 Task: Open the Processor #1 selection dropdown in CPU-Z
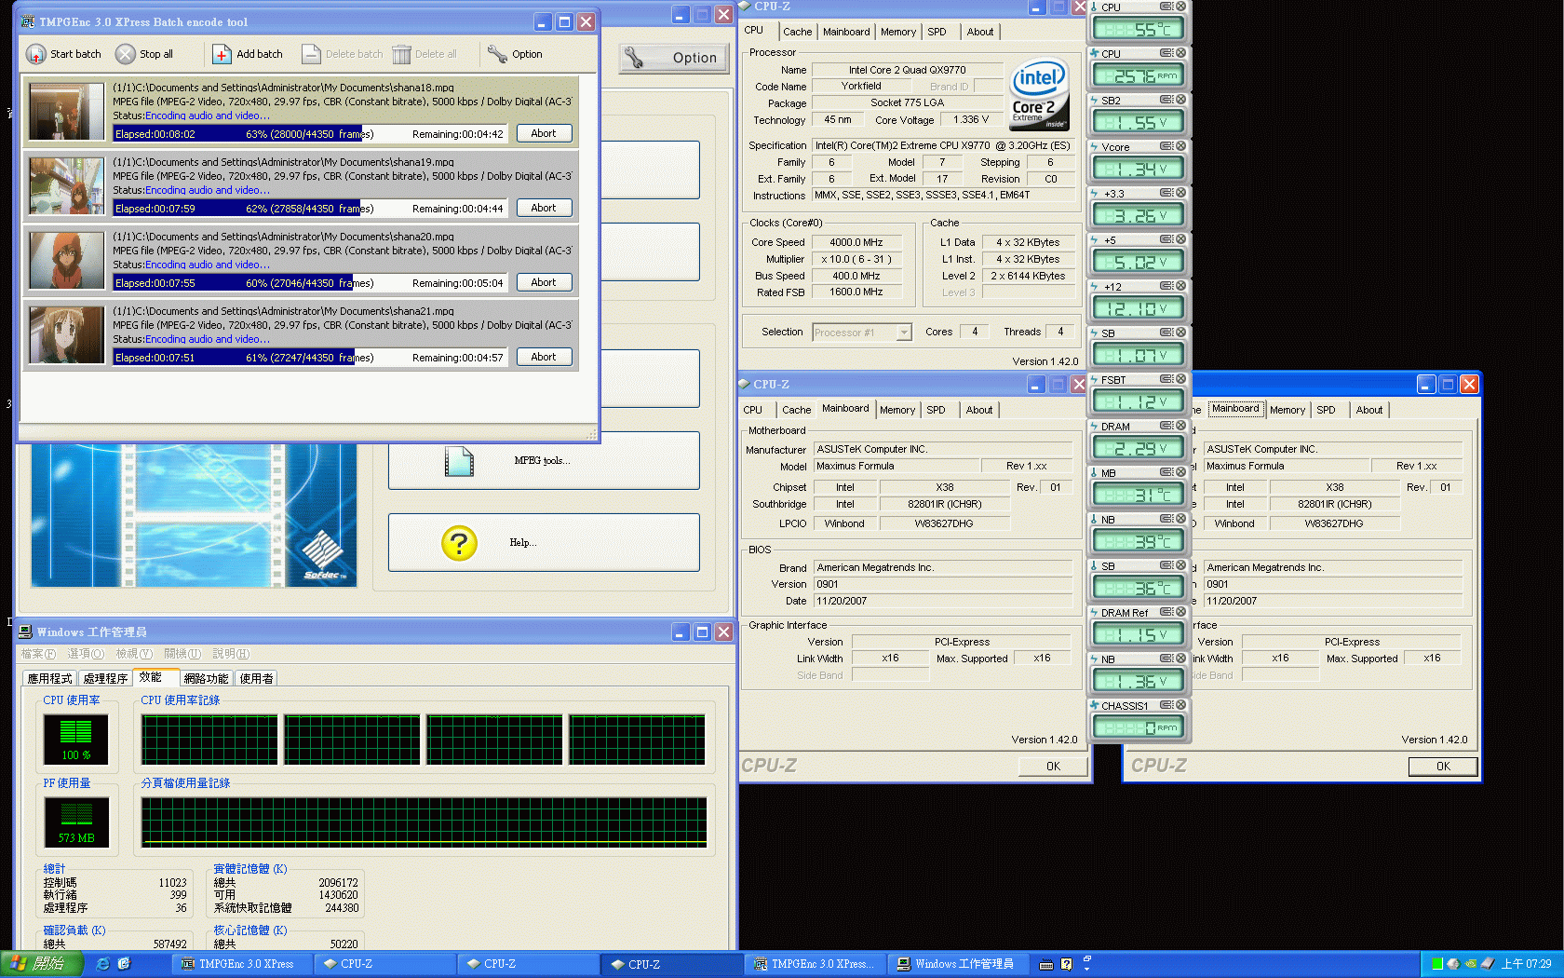click(x=903, y=333)
